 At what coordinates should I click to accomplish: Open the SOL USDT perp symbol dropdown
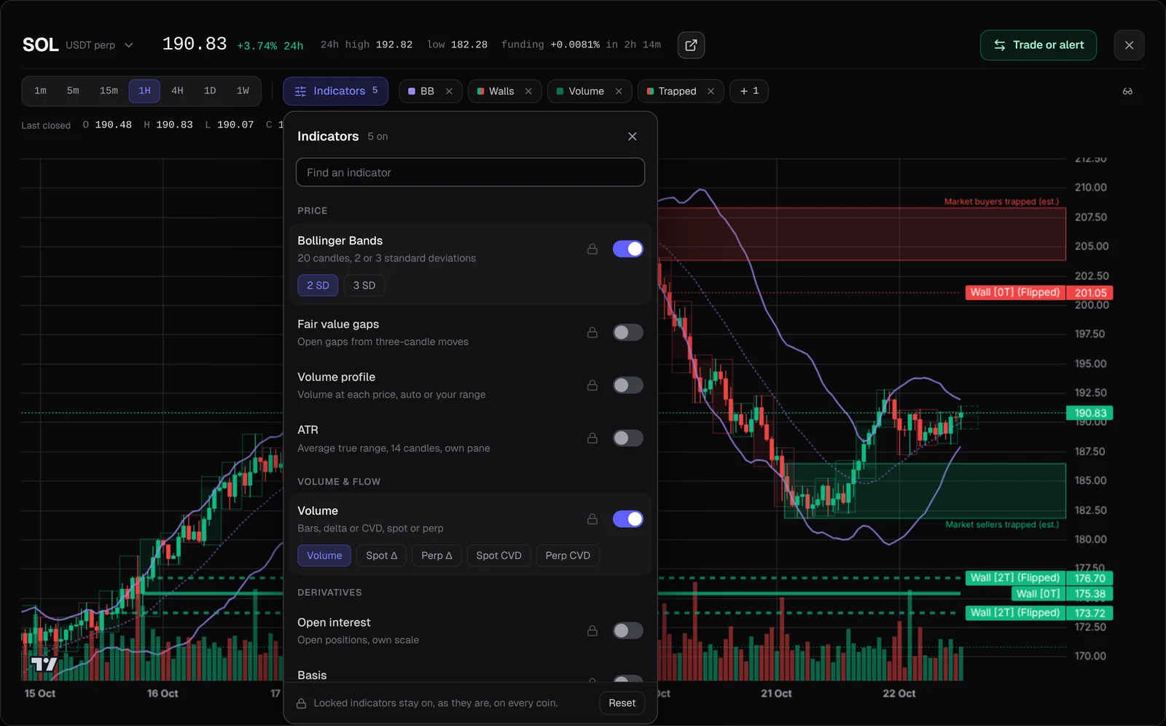pos(78,45)
